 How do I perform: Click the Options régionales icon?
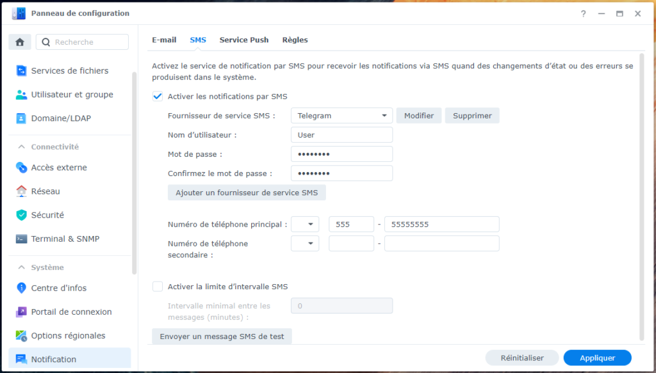pos(21,335)
